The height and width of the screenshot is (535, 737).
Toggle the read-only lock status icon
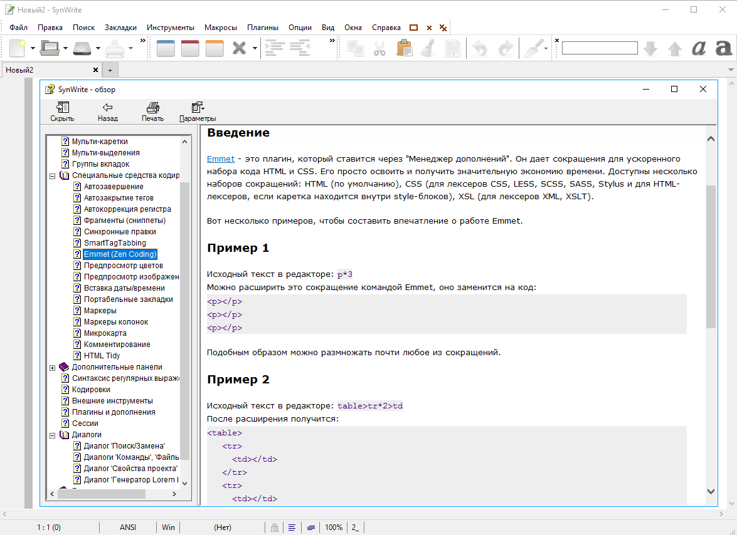pyautogui.click(x=275, y=527)
